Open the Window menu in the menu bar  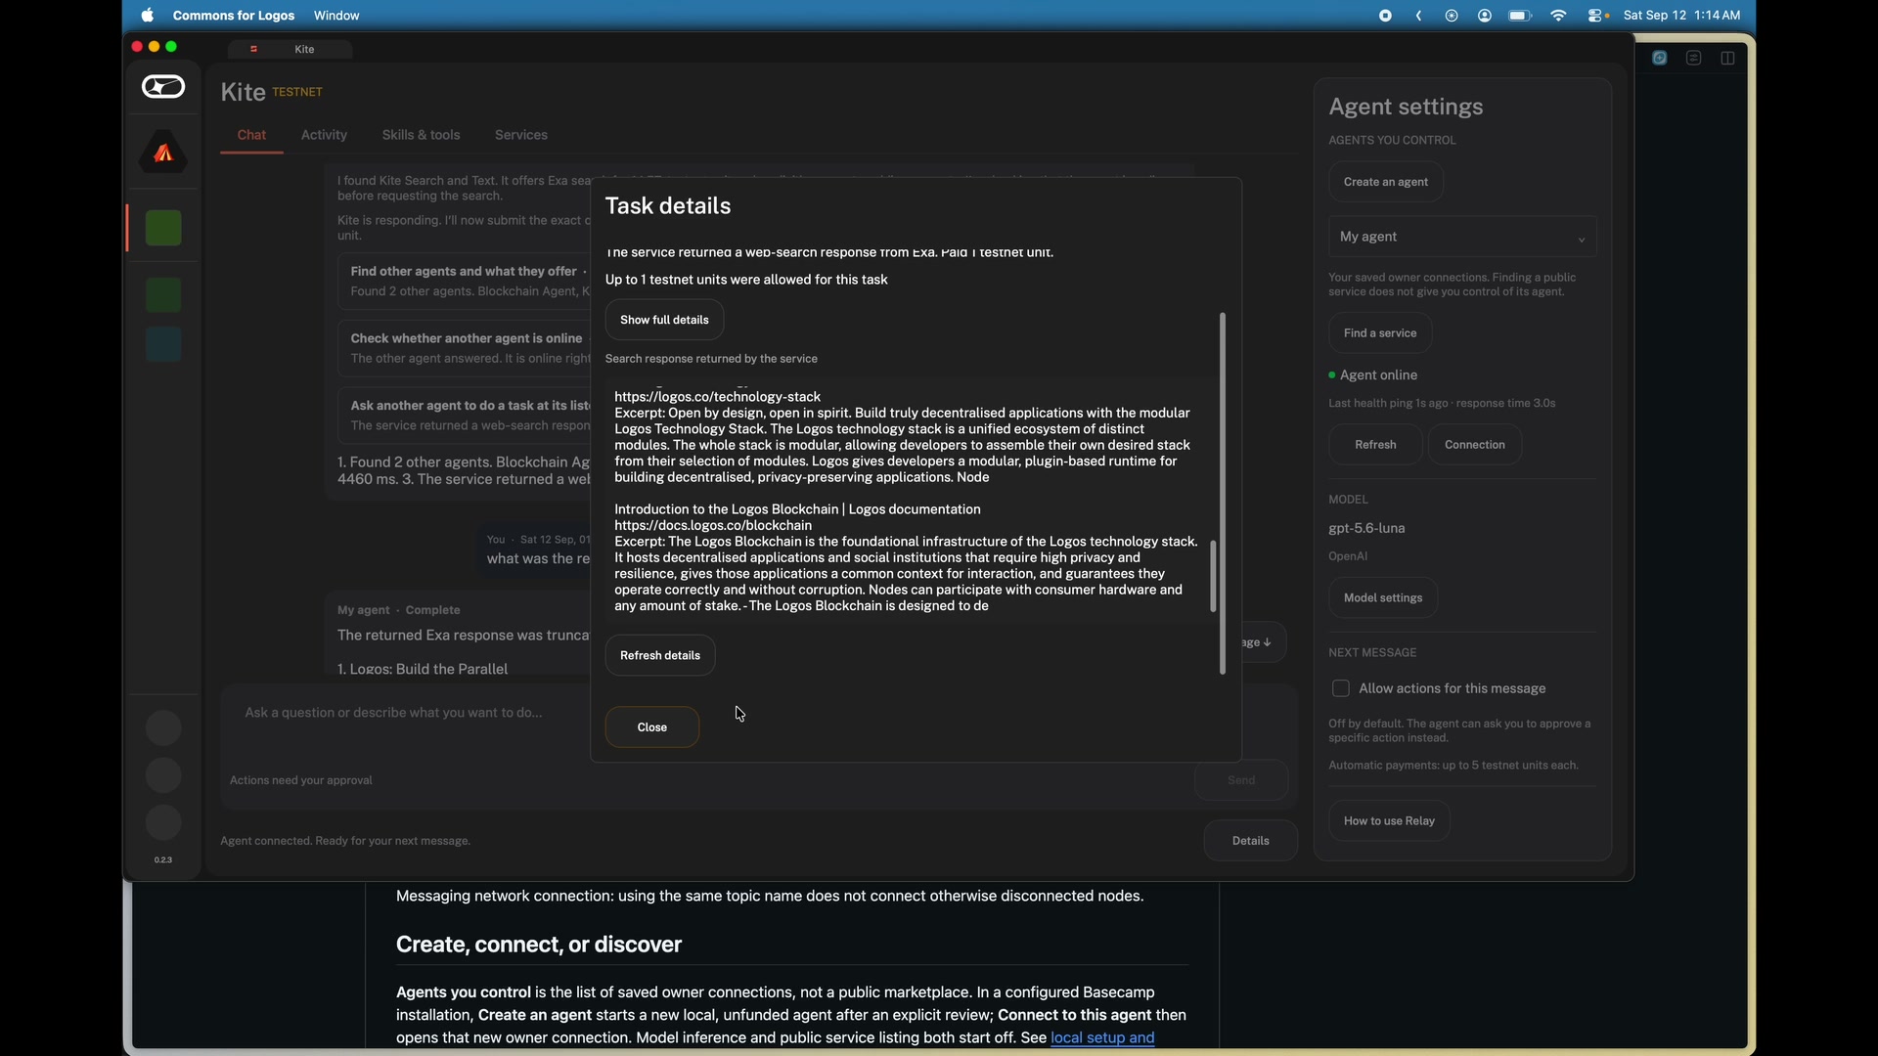coord(337,16)
